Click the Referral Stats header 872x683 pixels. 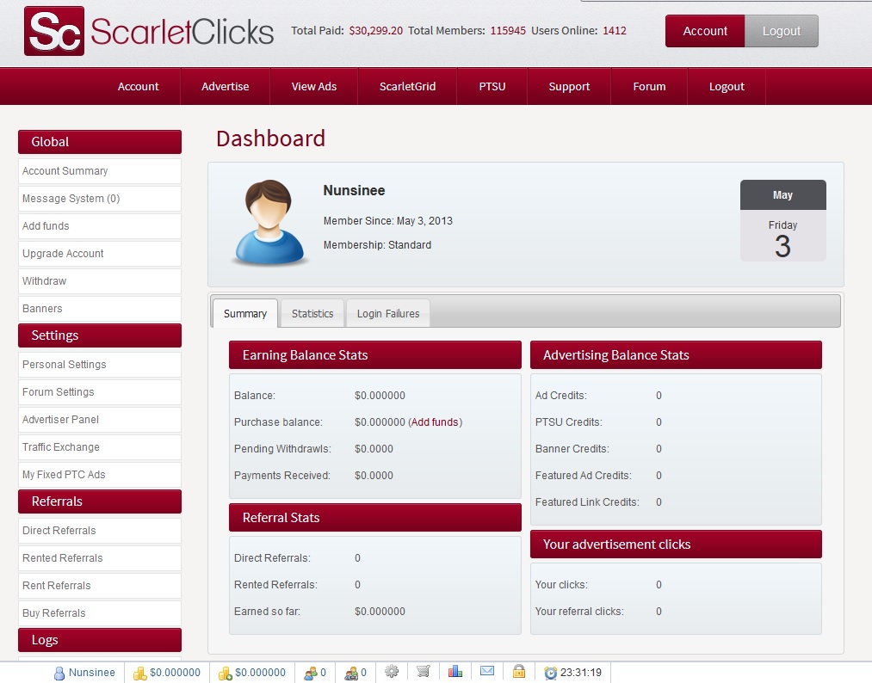[375, 517]
